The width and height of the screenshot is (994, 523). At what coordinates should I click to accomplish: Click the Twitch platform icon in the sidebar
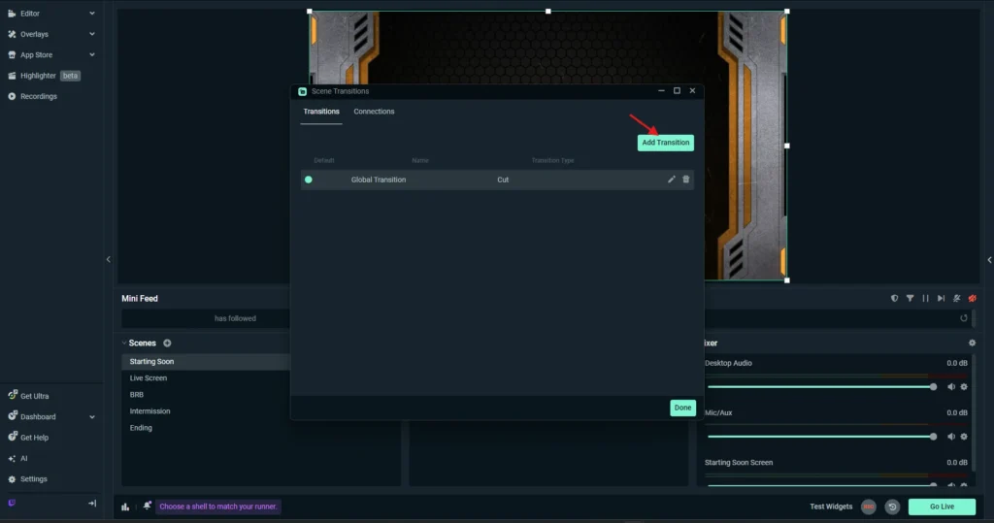click(x=12, y=503)
